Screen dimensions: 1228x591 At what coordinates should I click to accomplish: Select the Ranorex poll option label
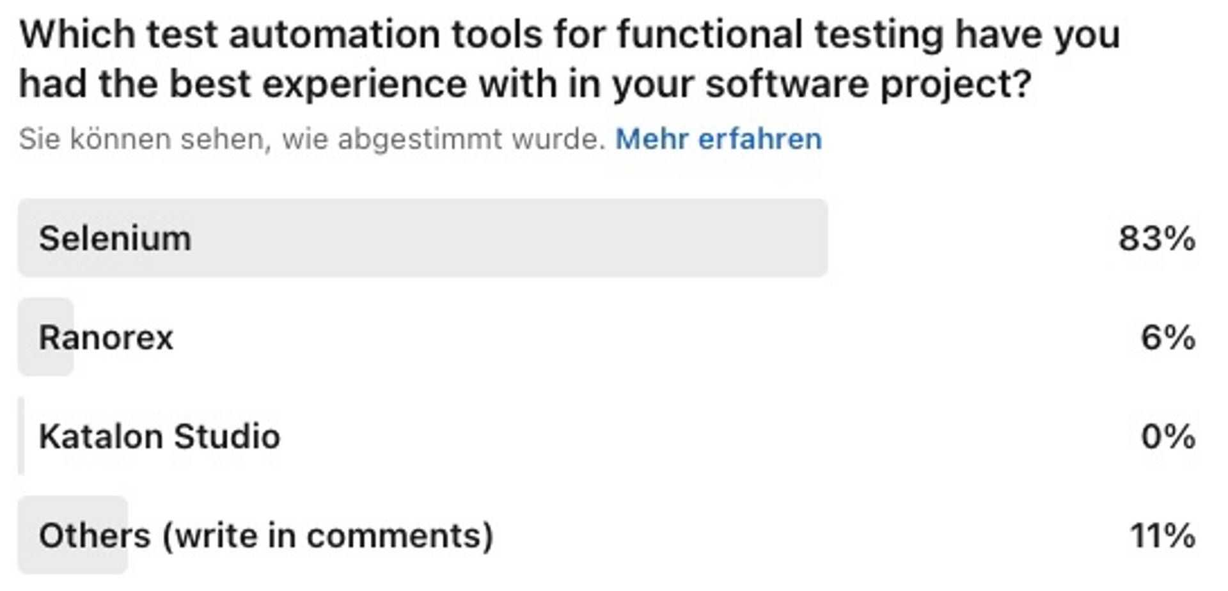pos(106,337)
